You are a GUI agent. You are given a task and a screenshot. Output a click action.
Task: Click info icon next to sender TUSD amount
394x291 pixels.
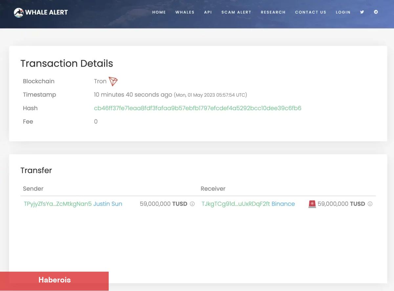tap(192, 204)
